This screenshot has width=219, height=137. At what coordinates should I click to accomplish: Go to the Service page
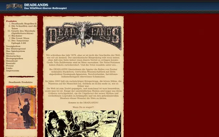click(x=10, y=54)
